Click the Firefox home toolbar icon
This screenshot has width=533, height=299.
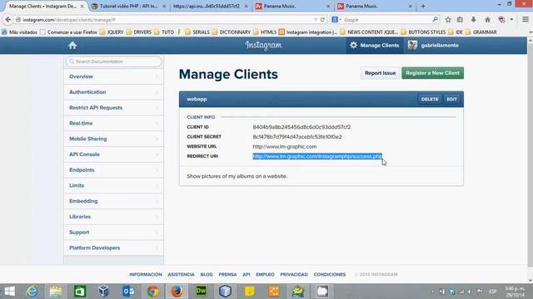click(x=487, y=20)
